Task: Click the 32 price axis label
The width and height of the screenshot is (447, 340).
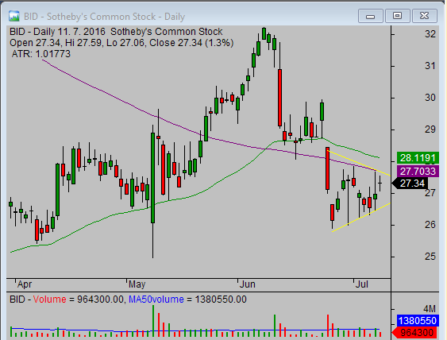Action: 430,34
